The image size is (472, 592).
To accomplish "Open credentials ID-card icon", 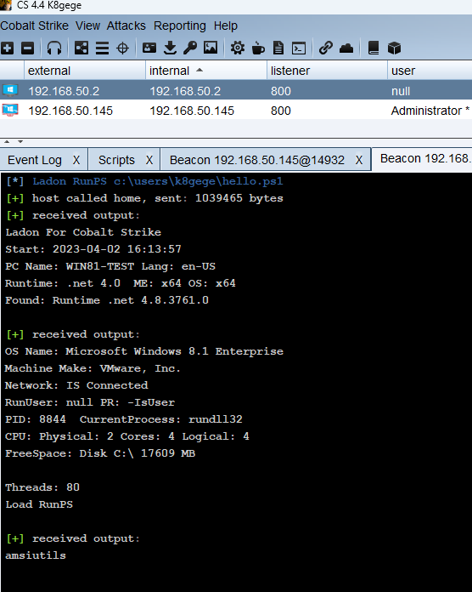I will [149, 48].
